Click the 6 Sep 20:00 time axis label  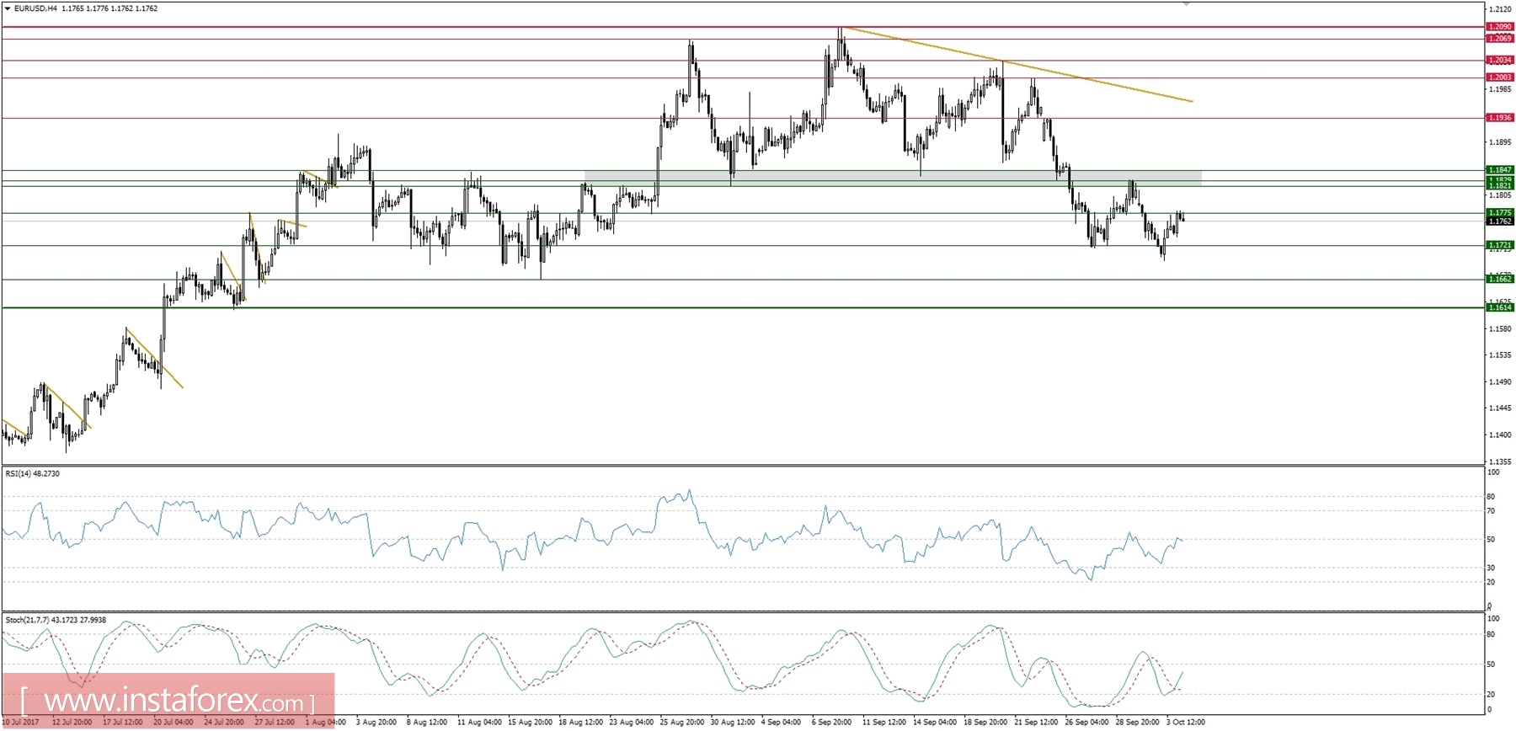(x=831, y=723)
